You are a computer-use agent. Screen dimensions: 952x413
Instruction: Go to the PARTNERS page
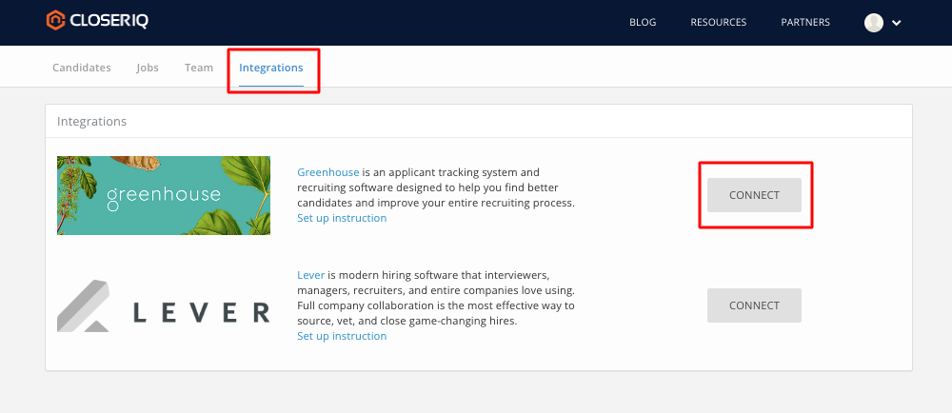coord(805,23)
